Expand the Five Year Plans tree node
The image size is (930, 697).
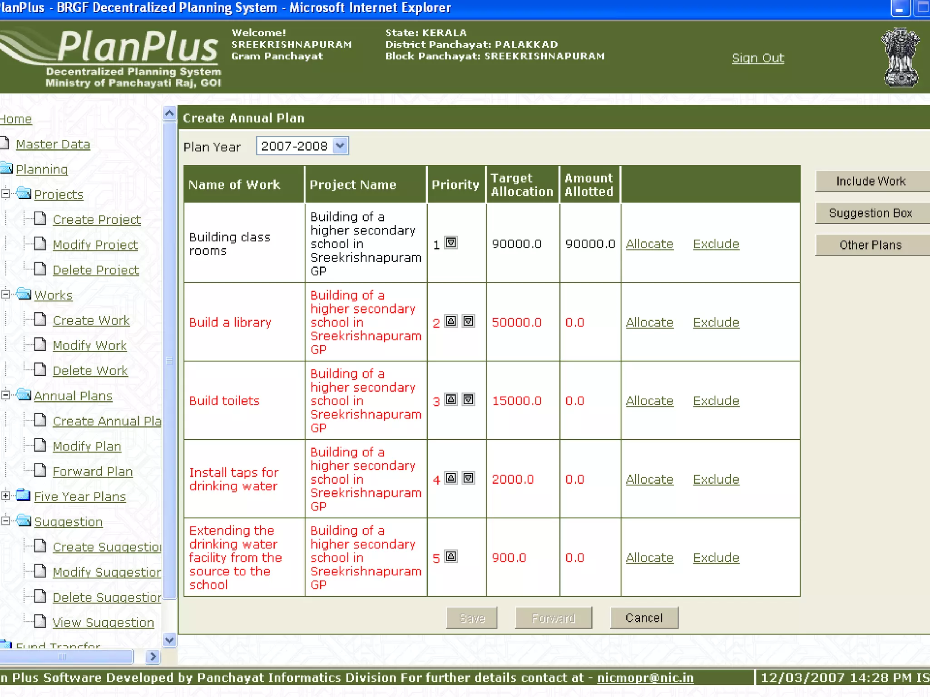[x=5, y=496]
